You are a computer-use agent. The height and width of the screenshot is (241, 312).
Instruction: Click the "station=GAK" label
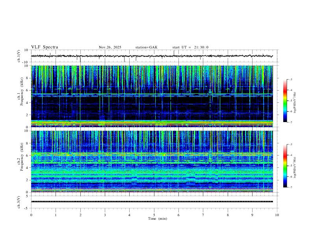[146, 47]
